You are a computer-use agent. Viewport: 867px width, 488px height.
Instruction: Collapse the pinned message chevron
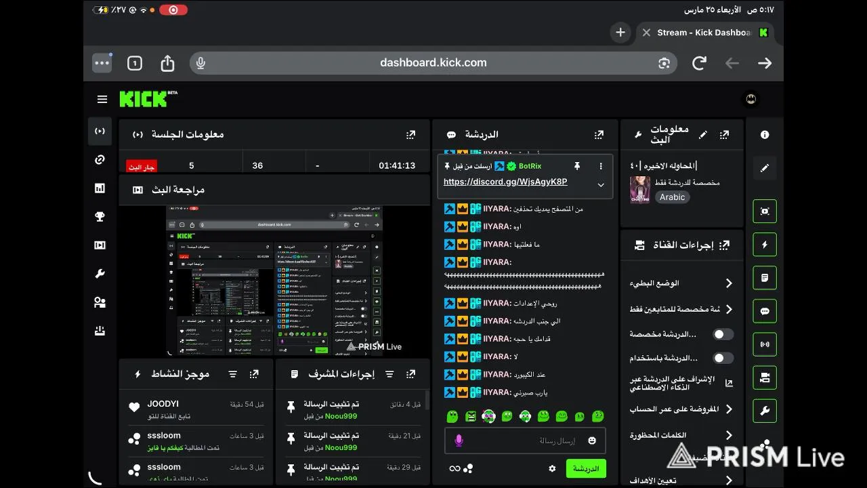[x=601, y=185]
